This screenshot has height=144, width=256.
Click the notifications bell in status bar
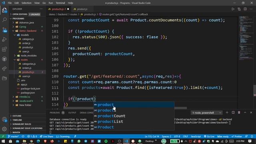click(x=252, y=136)
